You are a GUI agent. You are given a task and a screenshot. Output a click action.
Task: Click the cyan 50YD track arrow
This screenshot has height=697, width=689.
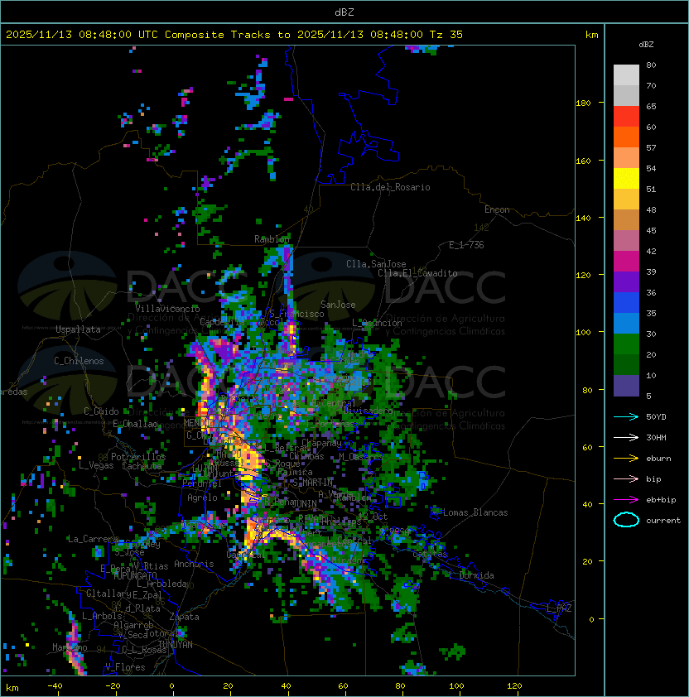pos(626,417)
